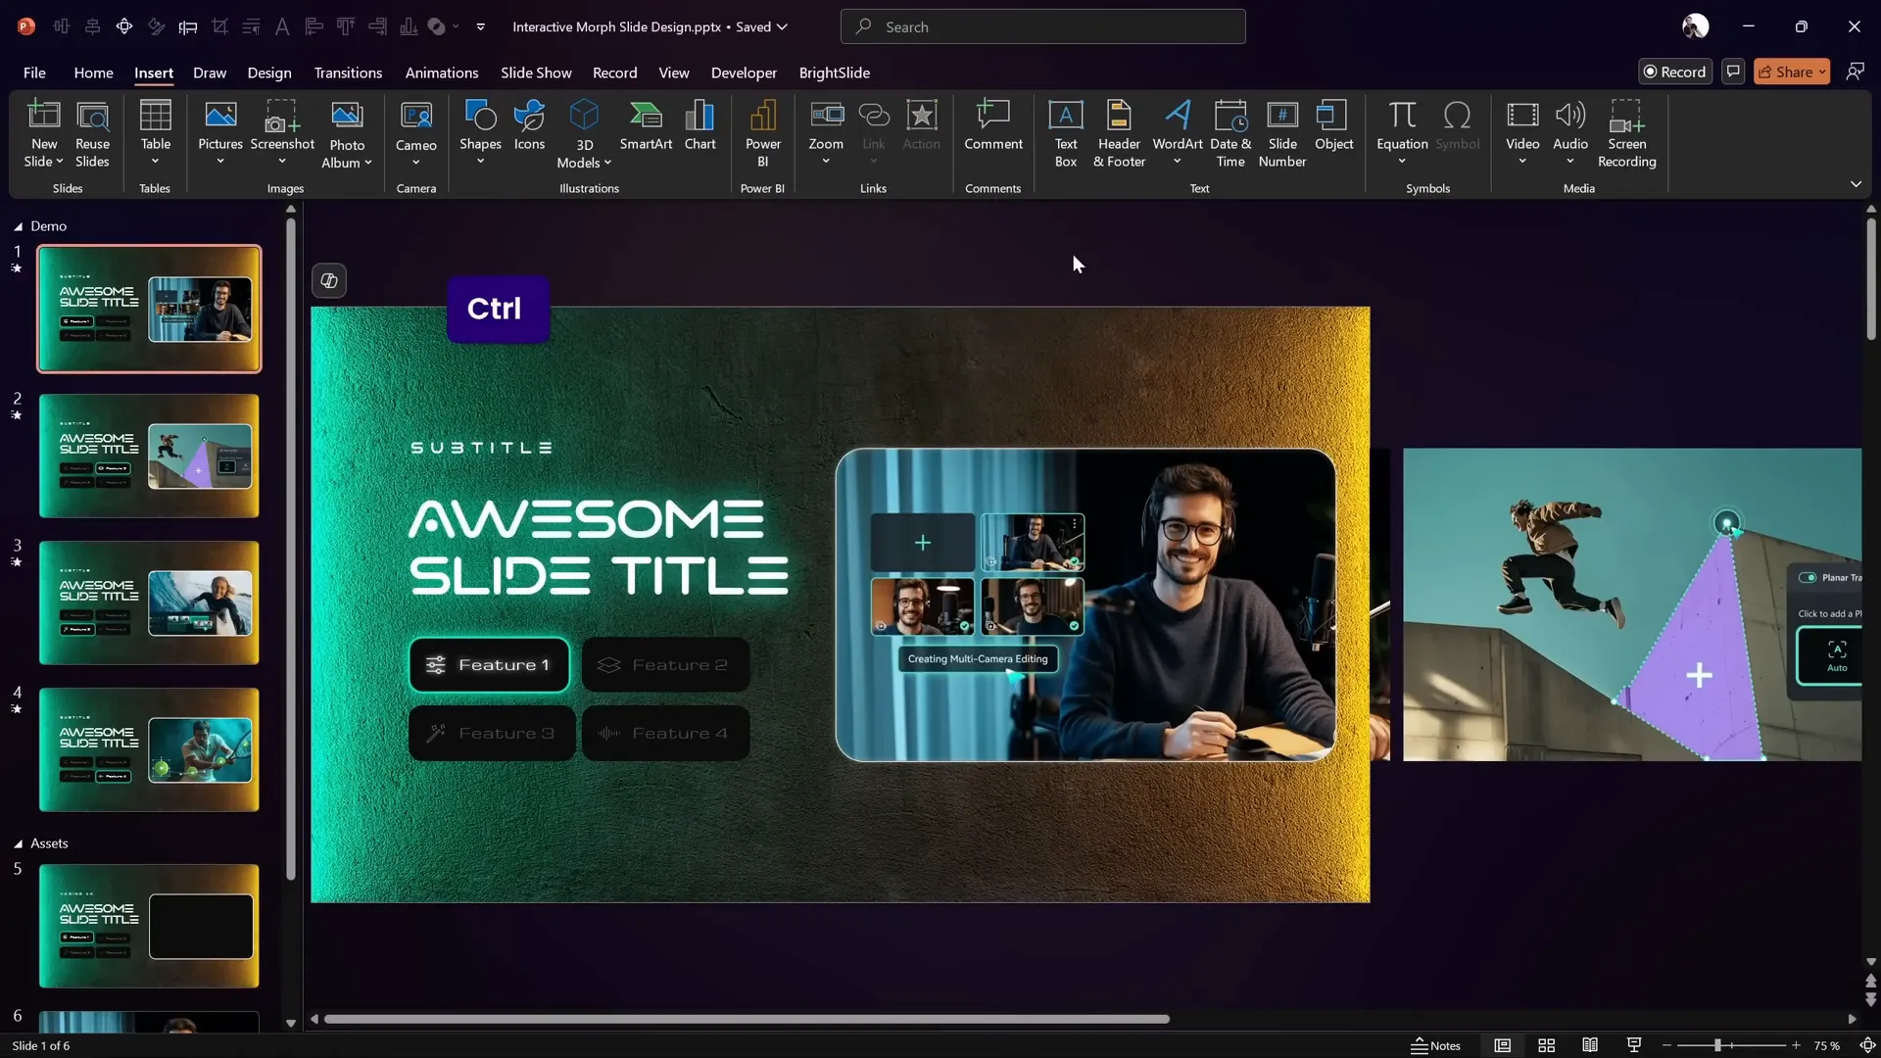Start a Screen Recording
The image size is (1881, 1058).
tap(1626, 133)
